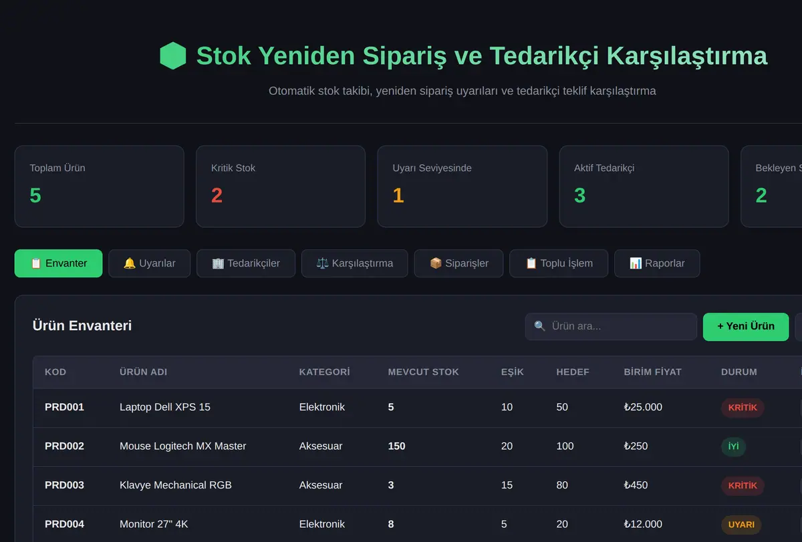This screenshot has width=802, height=542.
Task: Click KRİTİK badge in Klavye row
Action: (x=743, y=486)
